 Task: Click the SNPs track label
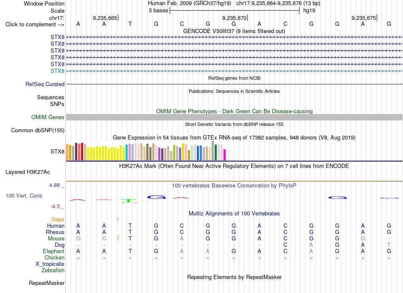pyautogui.click(x=57, y=104)
